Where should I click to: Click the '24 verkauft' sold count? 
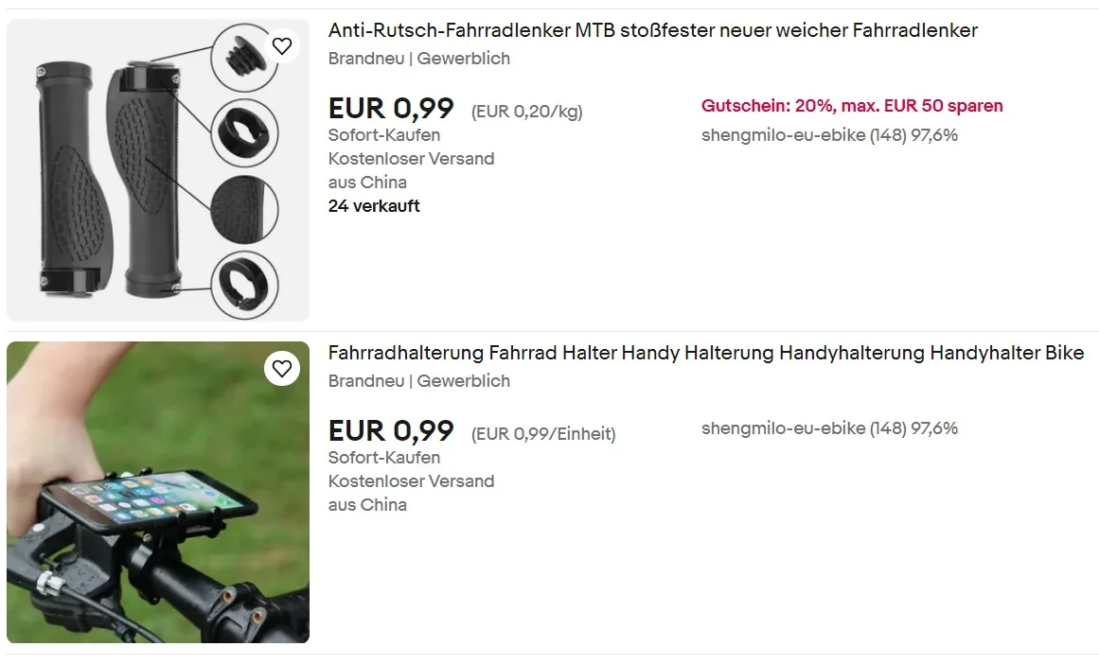pos(374,206)
